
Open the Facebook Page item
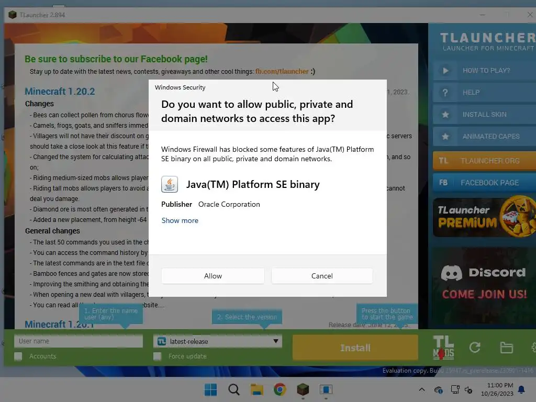tap(484, 183)
